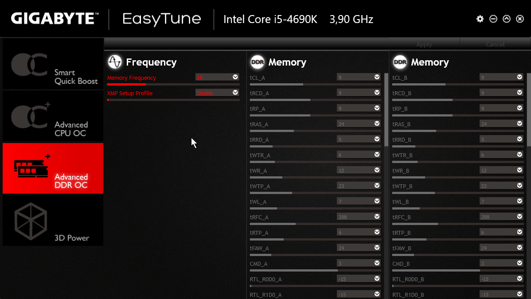This screenshot has width=531, height=299.
Task: Click the Frequency waveform icon
Action: pos(114,62)
